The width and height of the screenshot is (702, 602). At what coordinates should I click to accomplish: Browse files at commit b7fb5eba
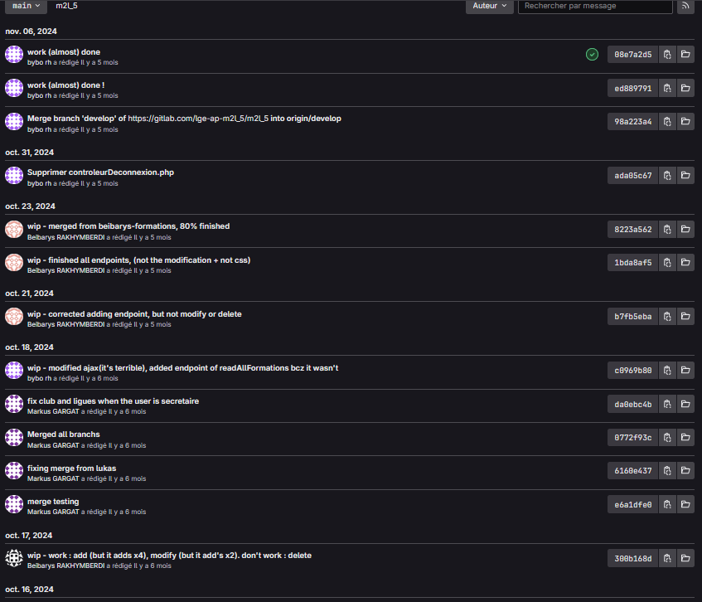point(685,316)
